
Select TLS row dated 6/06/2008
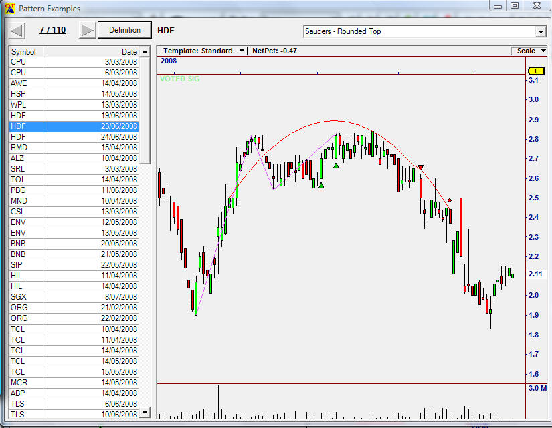coord(74,404)
